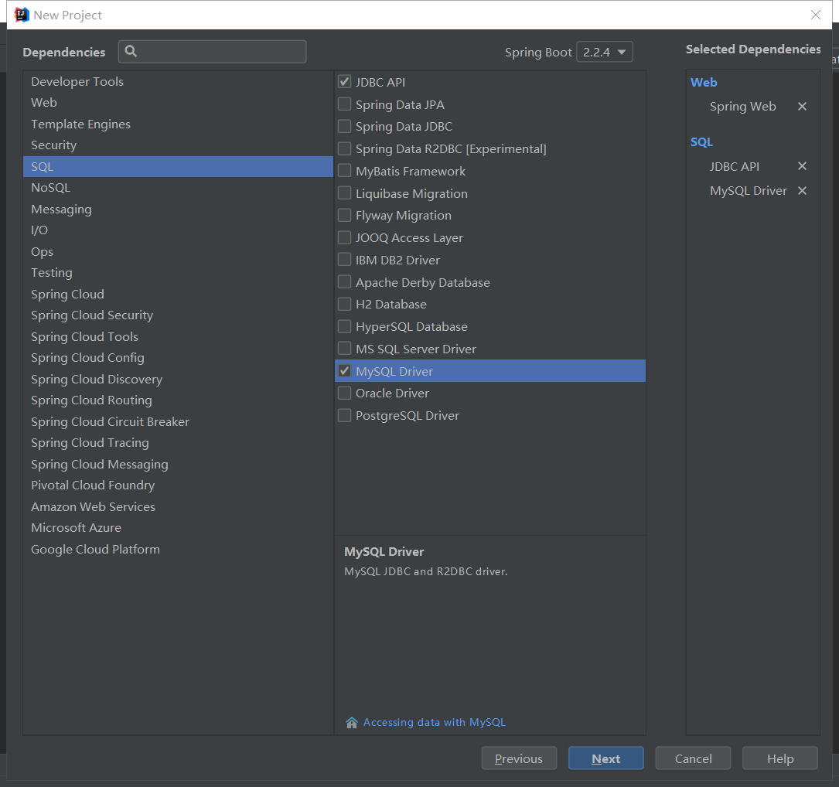
Task: Select Developer Tools category
Action: 178,81
